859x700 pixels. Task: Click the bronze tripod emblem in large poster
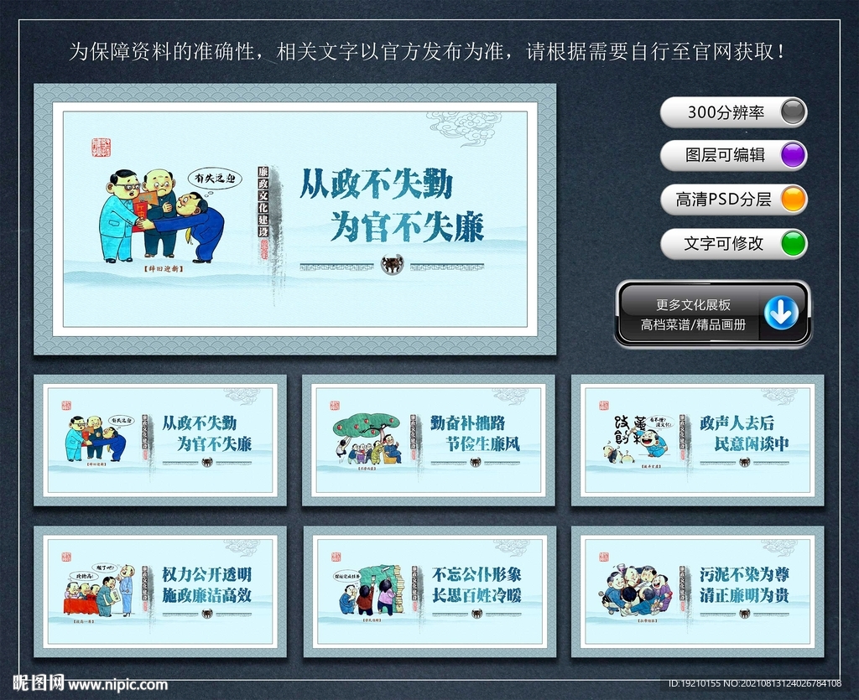(x=393, y=265)
